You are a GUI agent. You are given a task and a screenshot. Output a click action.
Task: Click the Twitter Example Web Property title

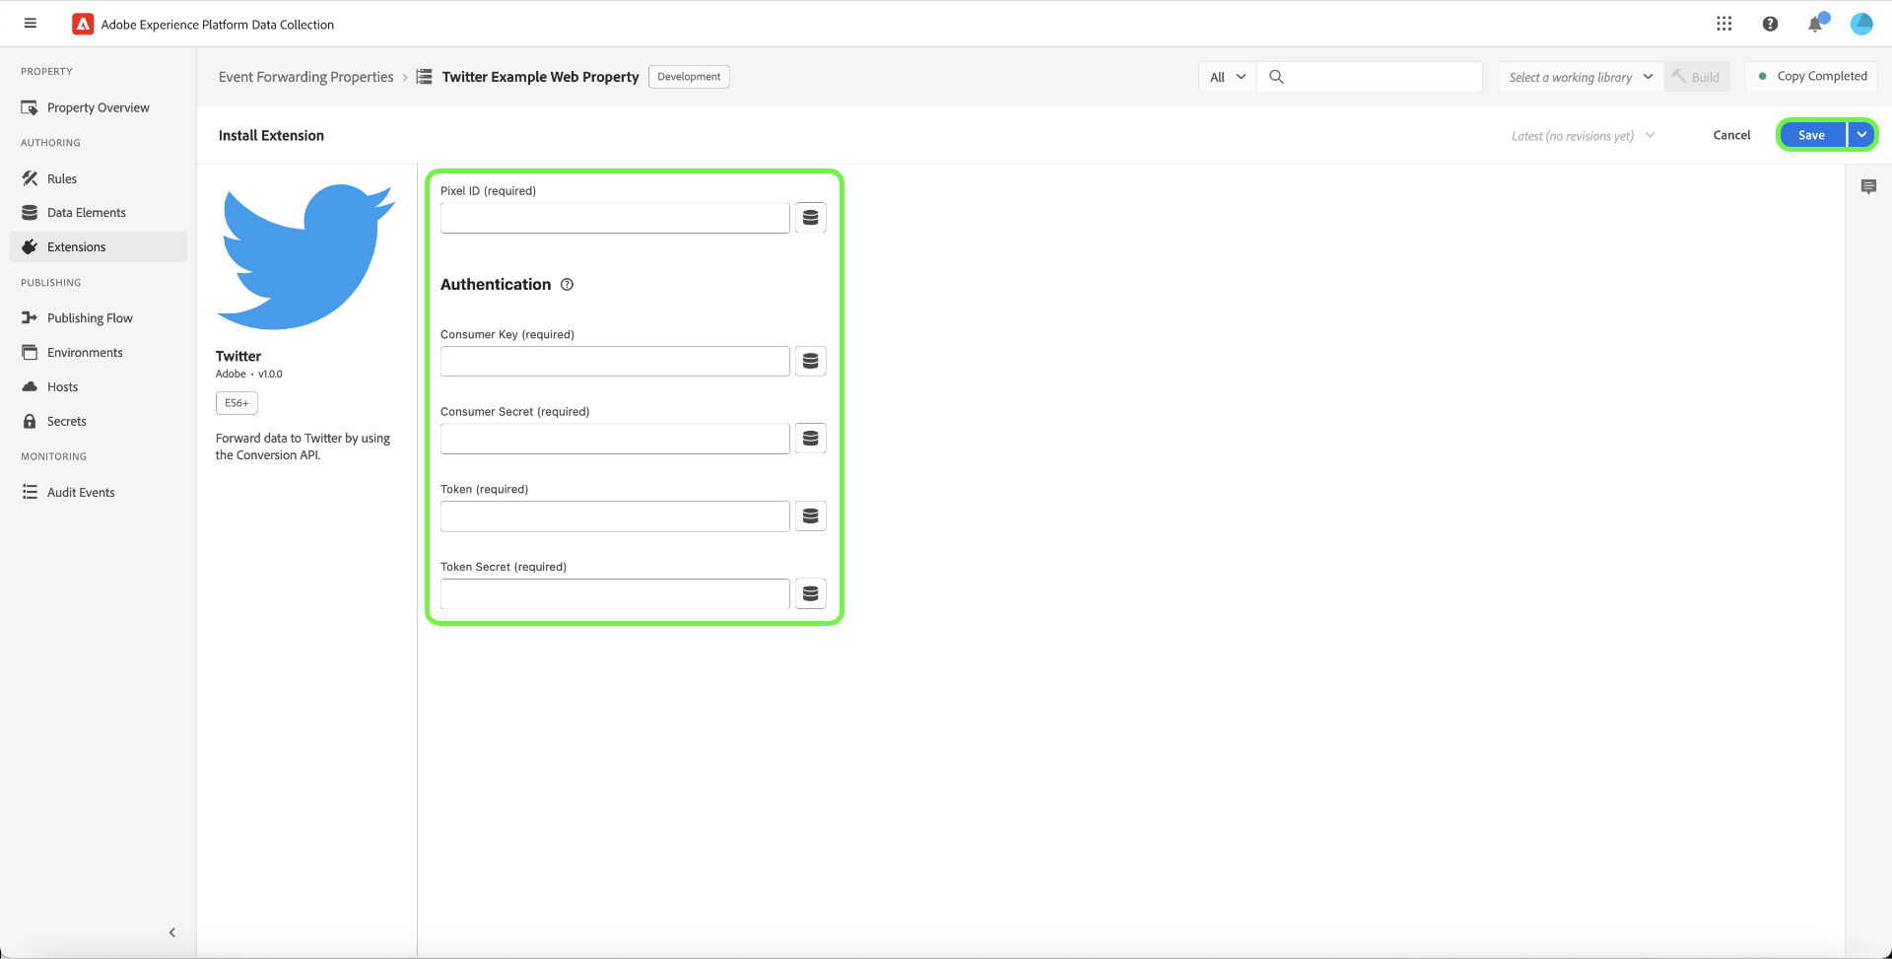(x=540, y=77)
